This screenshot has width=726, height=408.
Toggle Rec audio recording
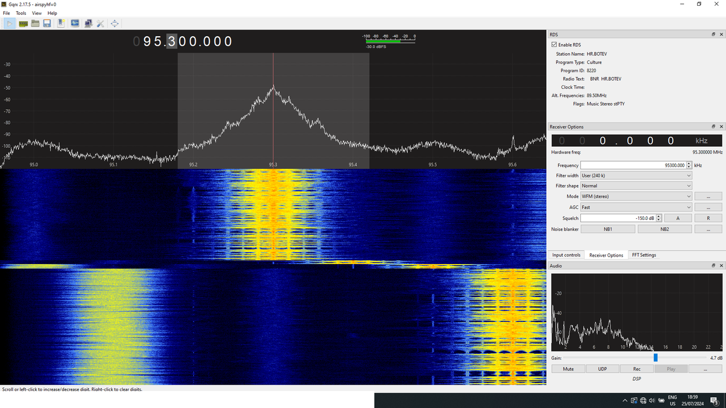click(637, 369)
